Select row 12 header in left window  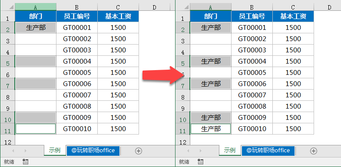click(7, 140)
